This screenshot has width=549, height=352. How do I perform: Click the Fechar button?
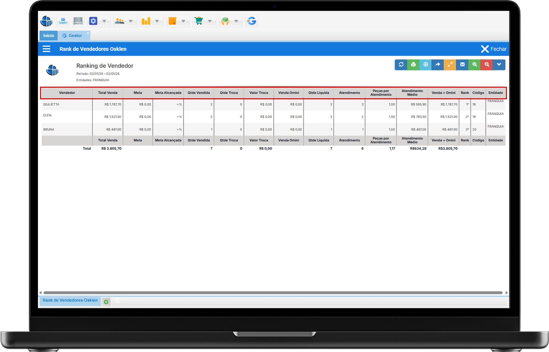point(494,49)
